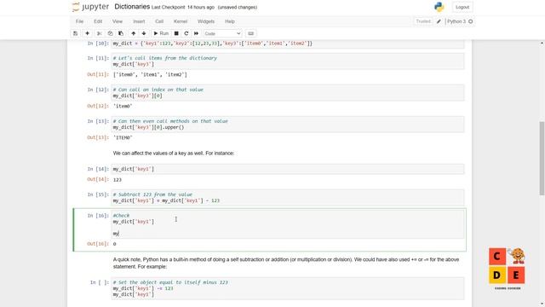Click the 'We can affect the values' paragraph
Viewport: 545px width, 307px height.
click(174, 153)
